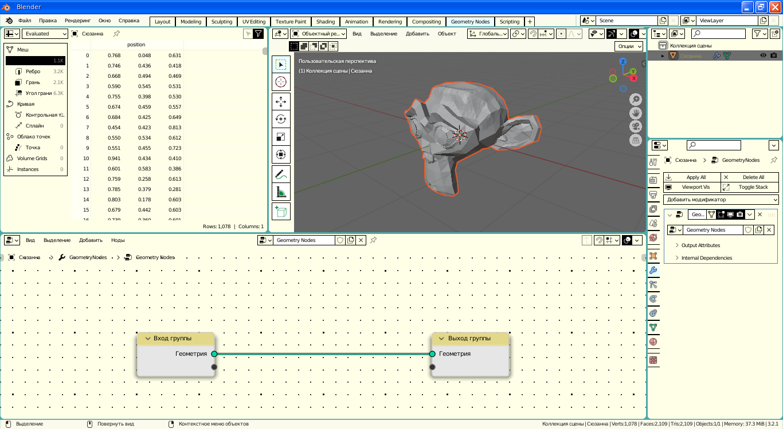Image resolution: width=783 pixels, height=429 pixels.
Task: Select the Rotate tool in viewport toolbar
Action: click(281, 119)
